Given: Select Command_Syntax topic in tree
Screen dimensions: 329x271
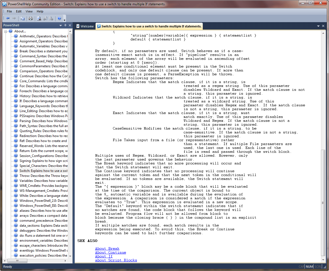Looking at the screenshot, I should coord(43,56).
